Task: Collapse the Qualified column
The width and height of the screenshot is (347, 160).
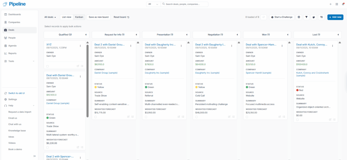Action: click(86, 35)
